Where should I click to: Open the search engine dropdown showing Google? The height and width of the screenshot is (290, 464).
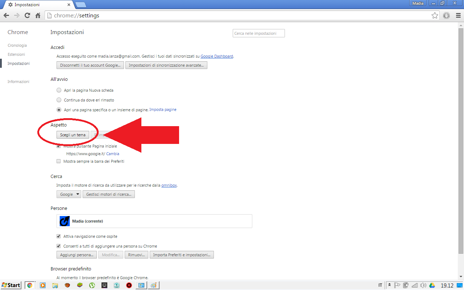pos(69,194)
